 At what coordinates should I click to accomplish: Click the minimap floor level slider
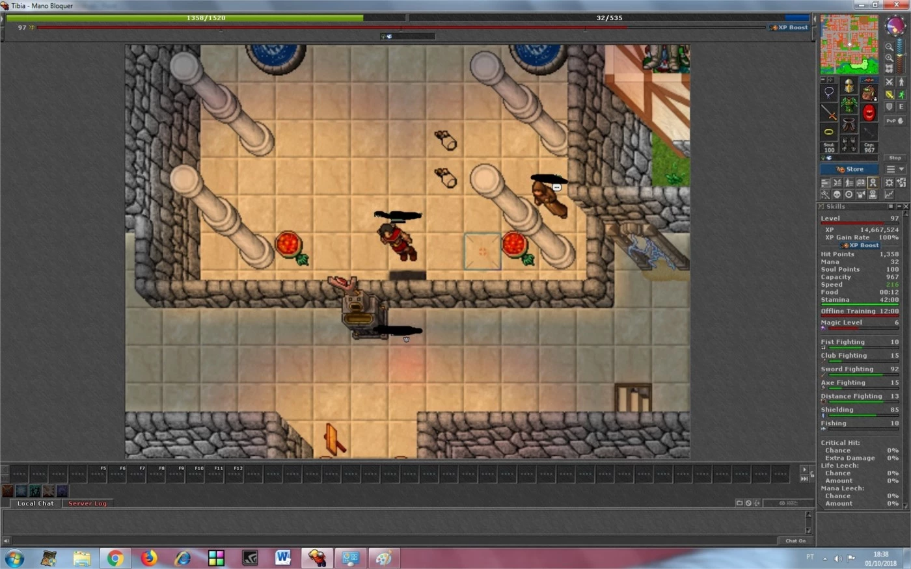901,54
